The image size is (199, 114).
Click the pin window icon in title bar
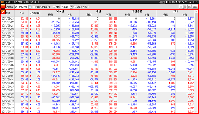[x=176, y=2]
